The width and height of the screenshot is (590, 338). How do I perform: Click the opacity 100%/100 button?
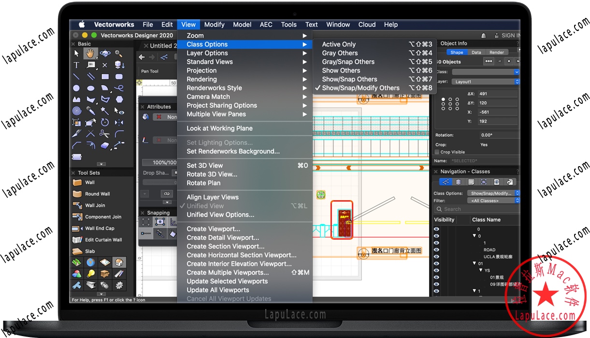click(160, 162)
